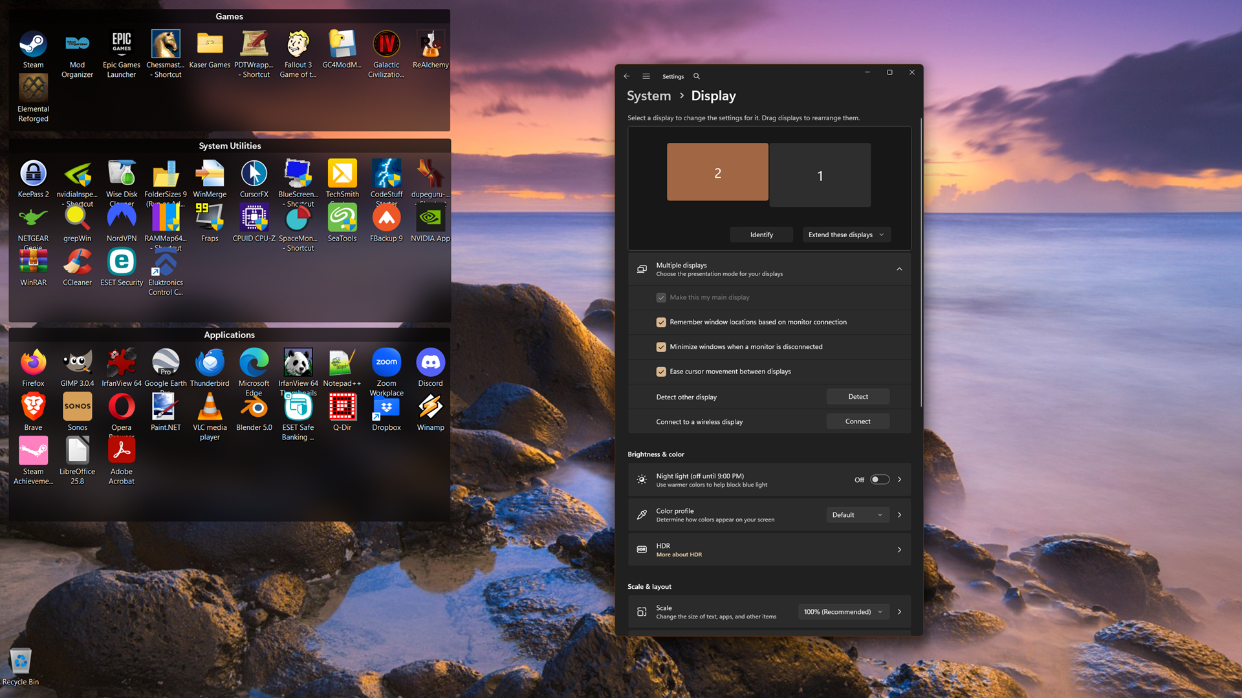Select display 1 in the arrangement
Viewport: 1242px width, 698px height.
[x=820, y=176]
